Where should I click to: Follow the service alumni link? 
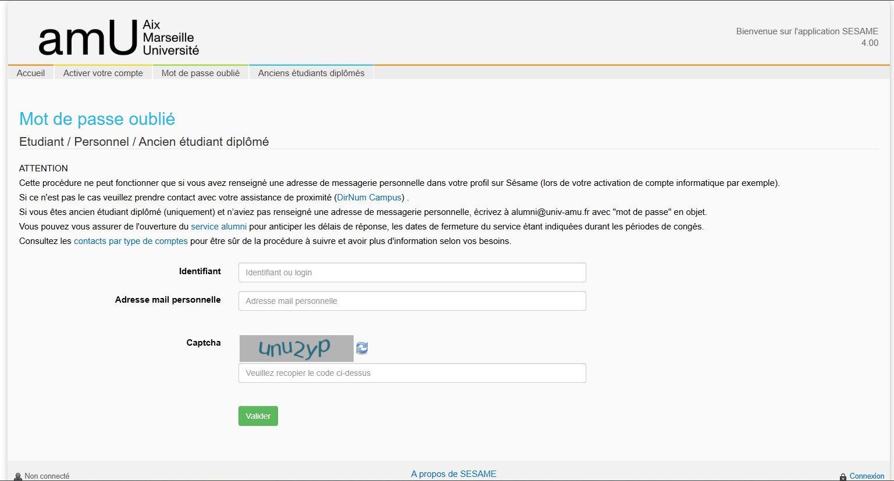[219, 227]
